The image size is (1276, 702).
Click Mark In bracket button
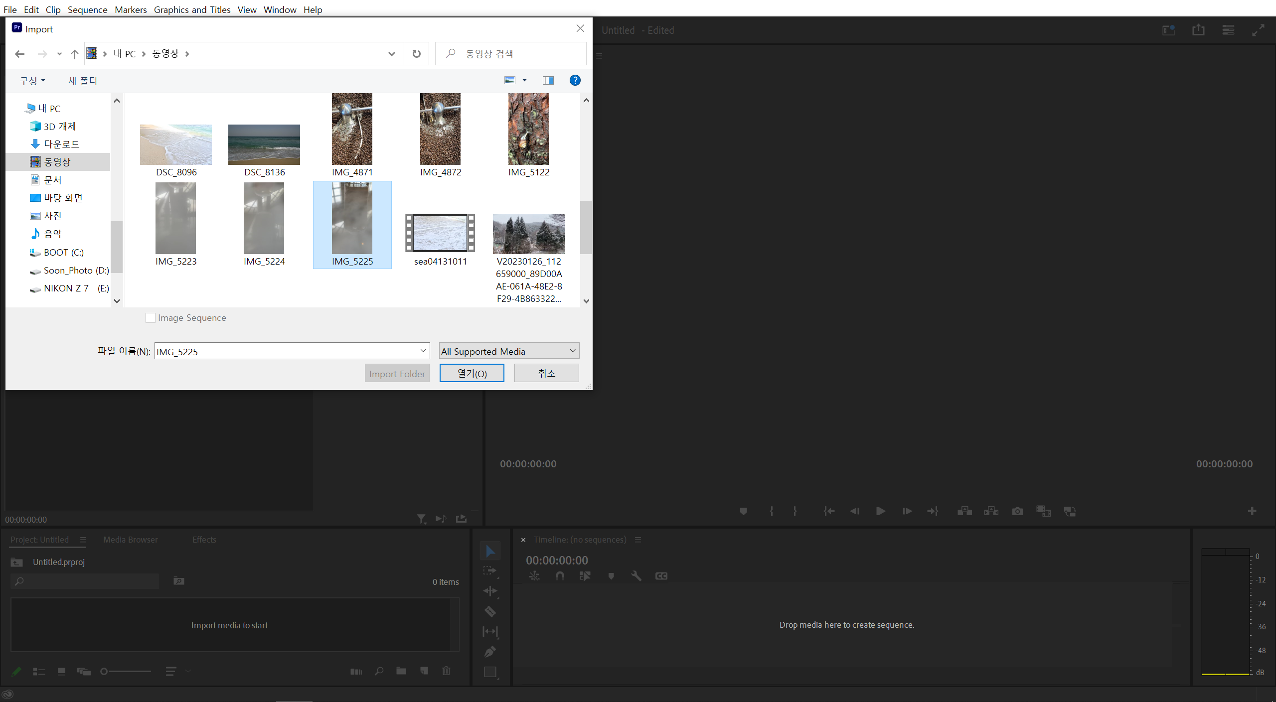(771, 511)
